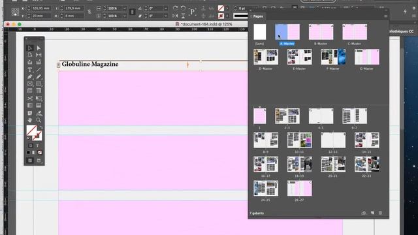Toggle formatting affects container button
The image size is (418, 235).
coord(31,146)
